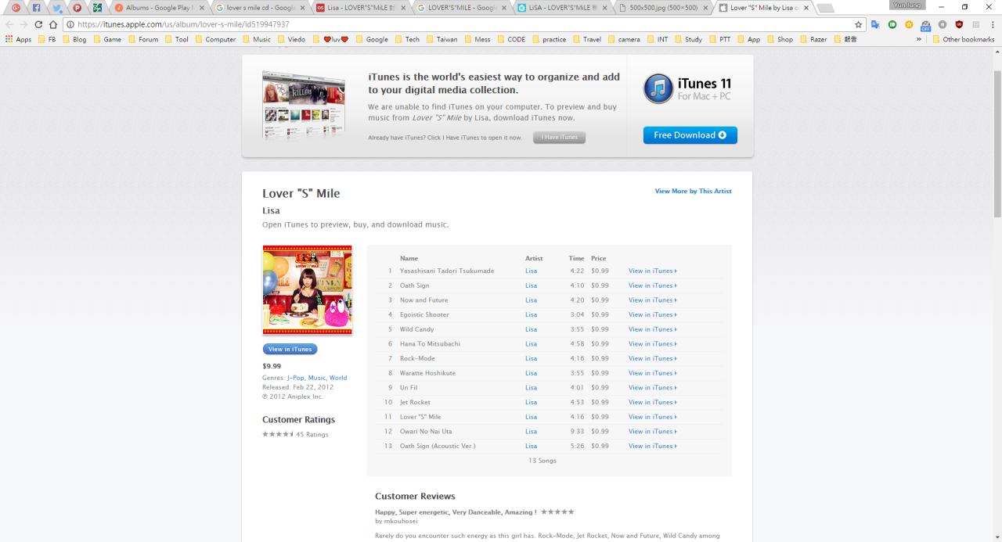Click Lisa artist link for Rock-Mode
The height and width of the screenshot is (542, 1002).
pos(531,358)
